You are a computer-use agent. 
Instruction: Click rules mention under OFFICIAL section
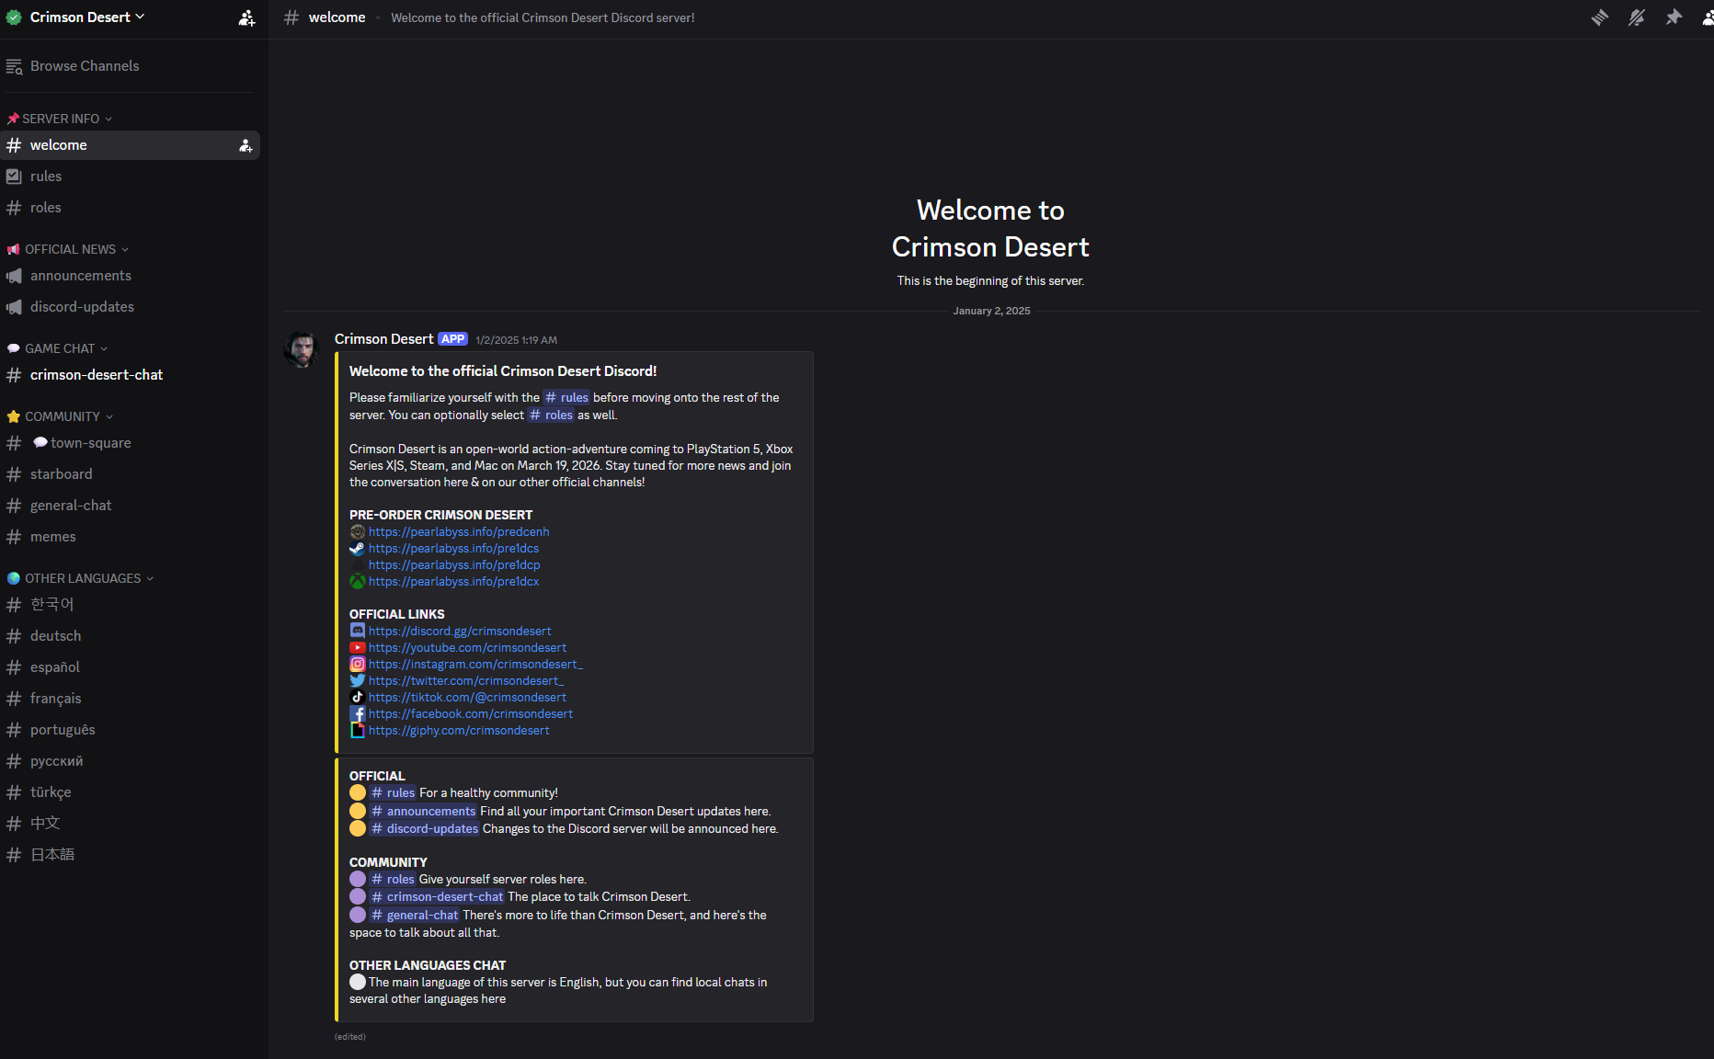[x=393, y=793]
